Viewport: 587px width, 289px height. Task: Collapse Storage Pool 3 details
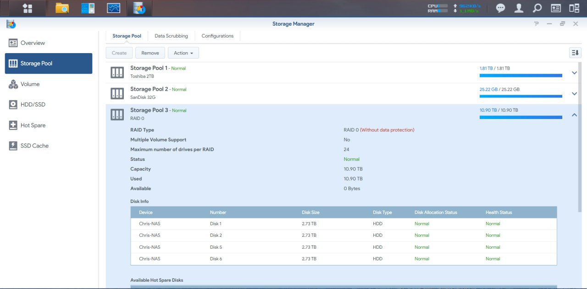(574, 115)
